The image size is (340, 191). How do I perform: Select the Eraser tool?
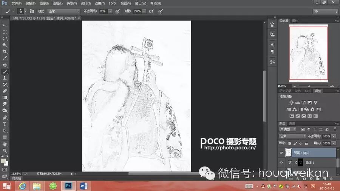(x=5, y=91)
